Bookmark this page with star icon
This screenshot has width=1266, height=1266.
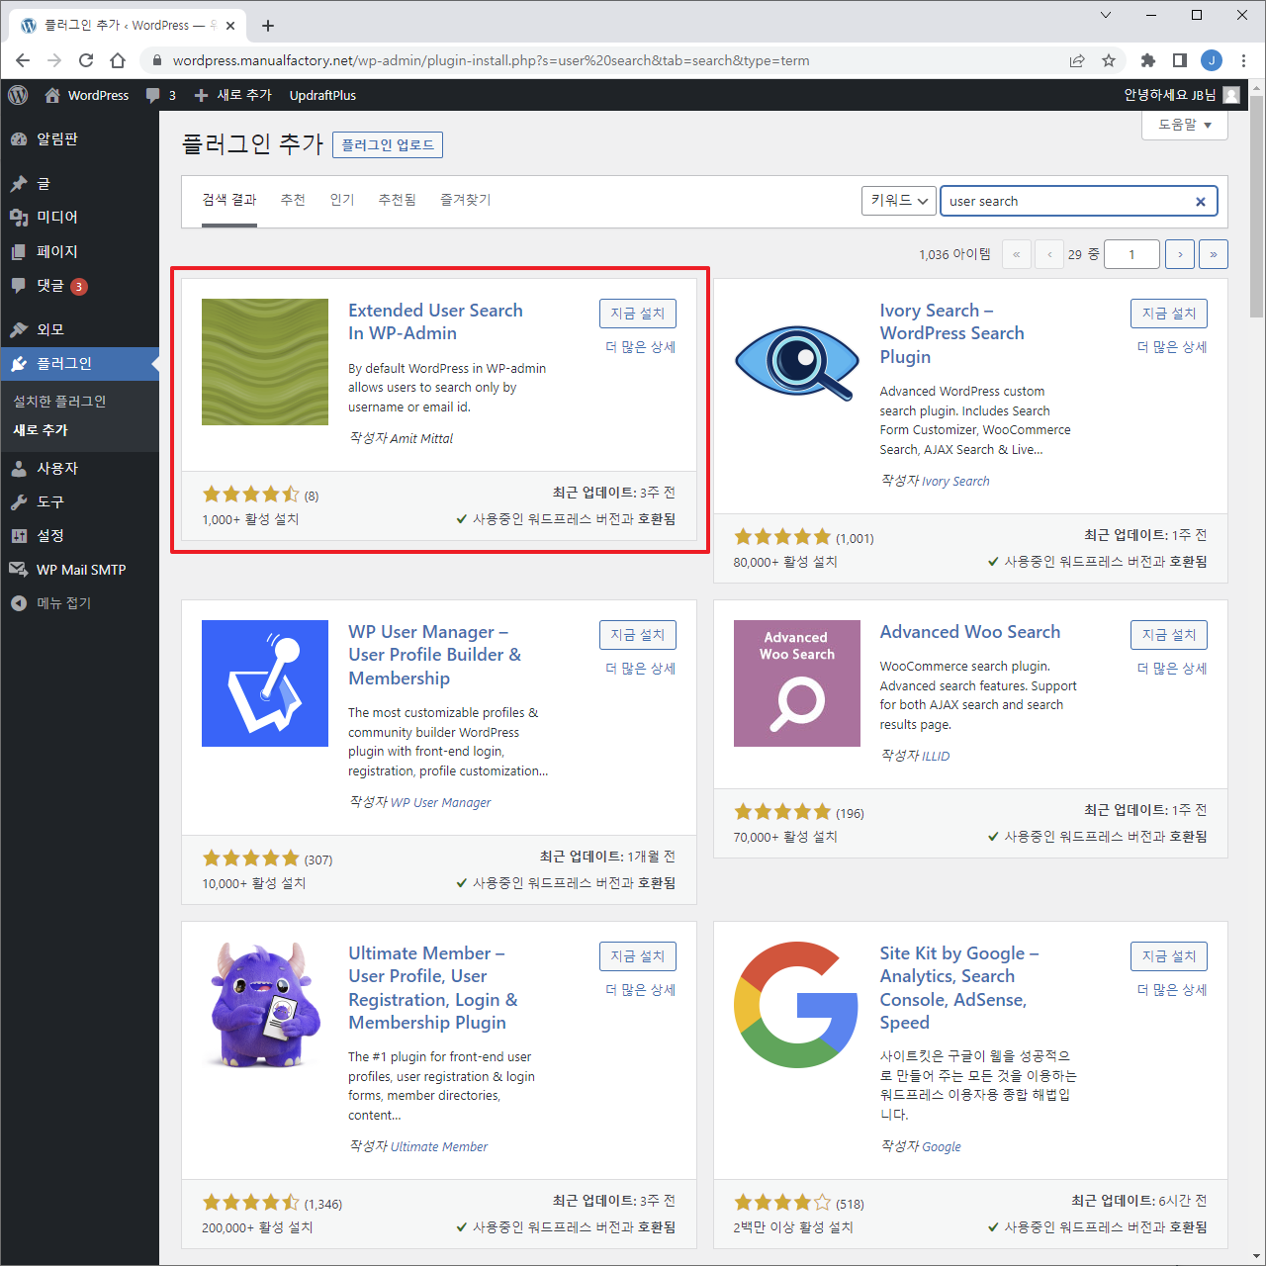click(1109, 60)
